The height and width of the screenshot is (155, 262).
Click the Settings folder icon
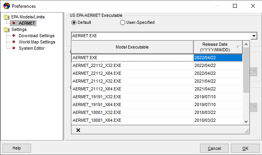point(6,29)
